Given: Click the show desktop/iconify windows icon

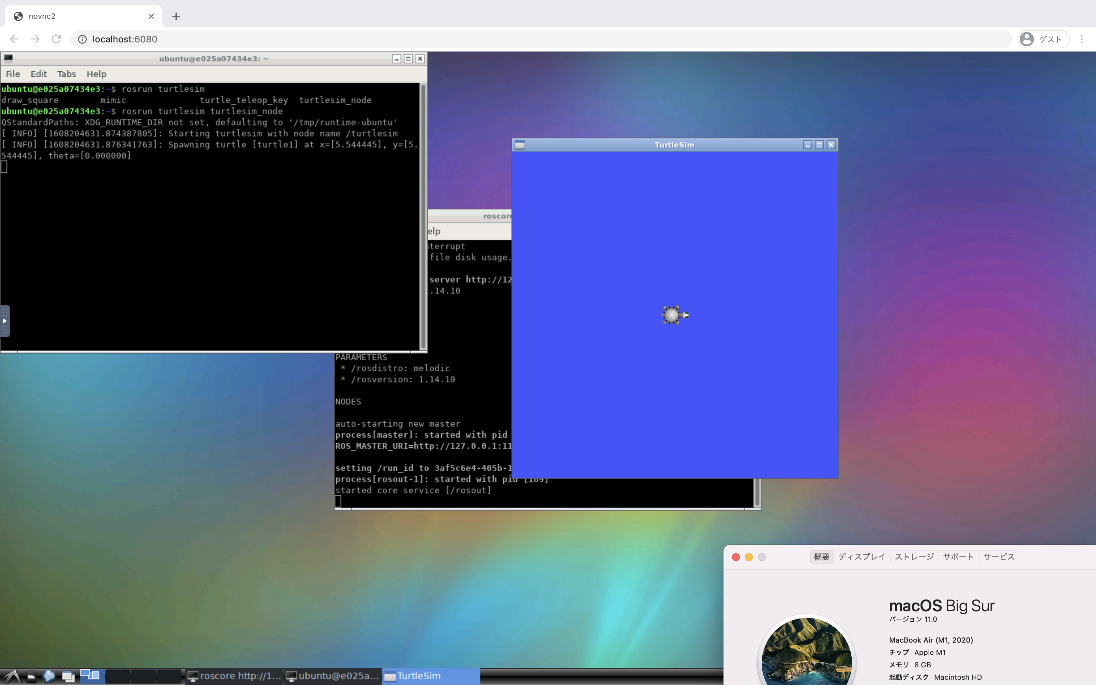Looking at the screenshot, I should [x=68, y=677].
